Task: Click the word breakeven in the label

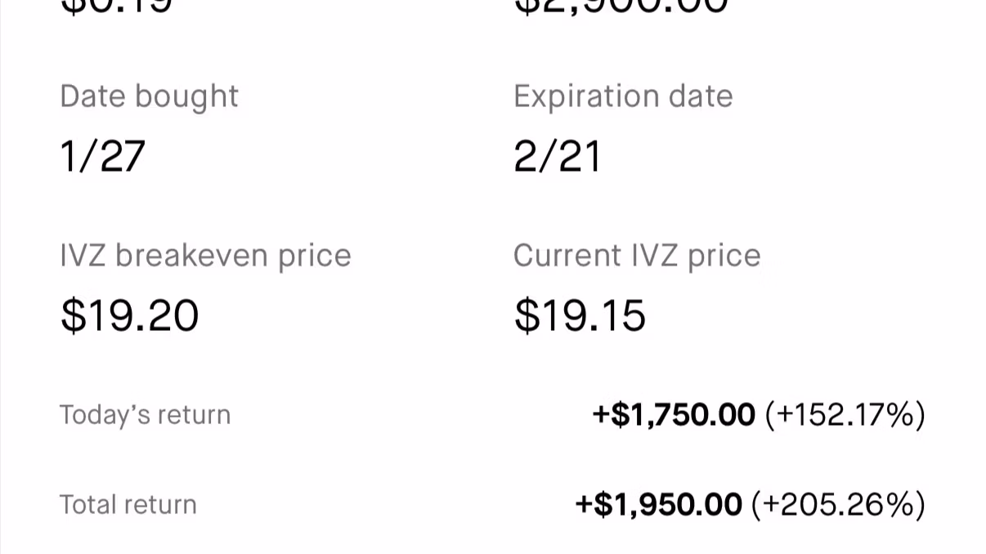Action: [192, 256]
